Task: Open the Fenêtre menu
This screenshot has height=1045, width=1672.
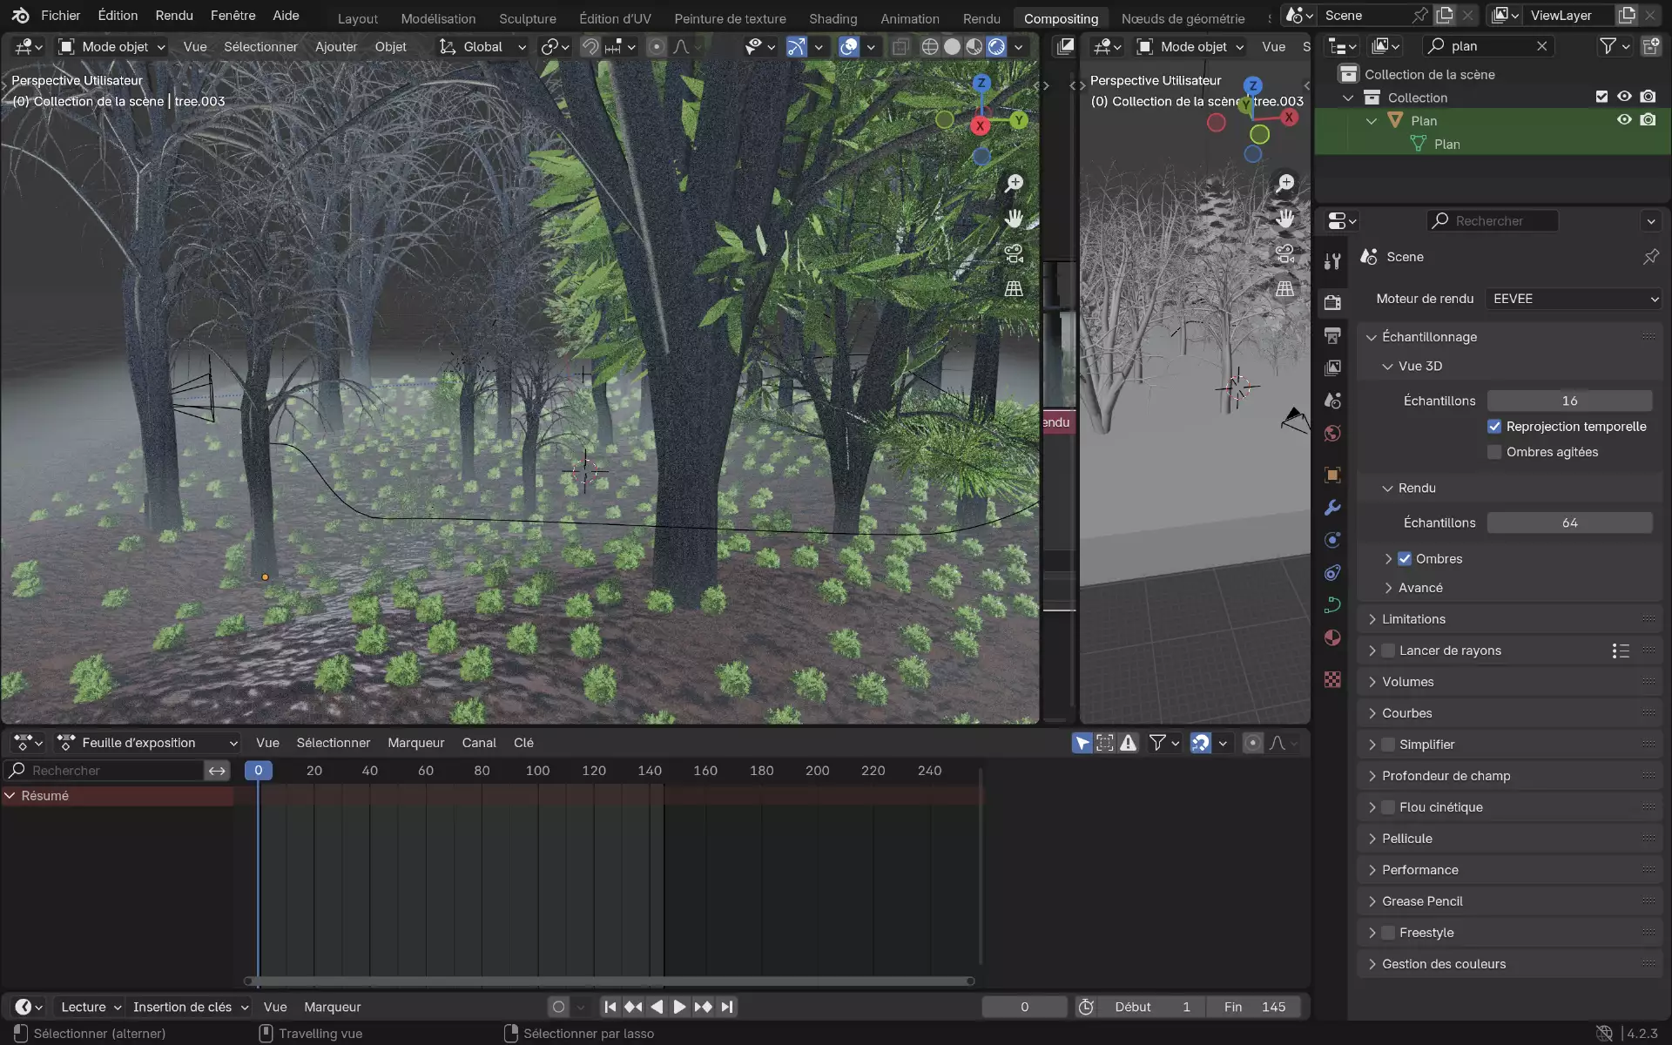Action: tap(233, 16)
